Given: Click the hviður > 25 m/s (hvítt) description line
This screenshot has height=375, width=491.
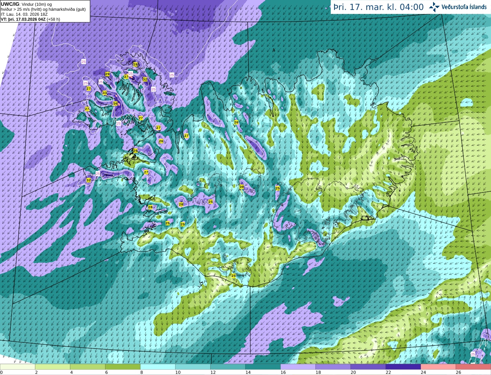Looking at the screenshot, I should pos(43,9).
